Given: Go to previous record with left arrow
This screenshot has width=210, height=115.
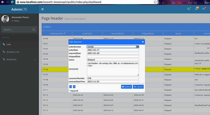Looking at the screenshot, I should coord(71,87).
